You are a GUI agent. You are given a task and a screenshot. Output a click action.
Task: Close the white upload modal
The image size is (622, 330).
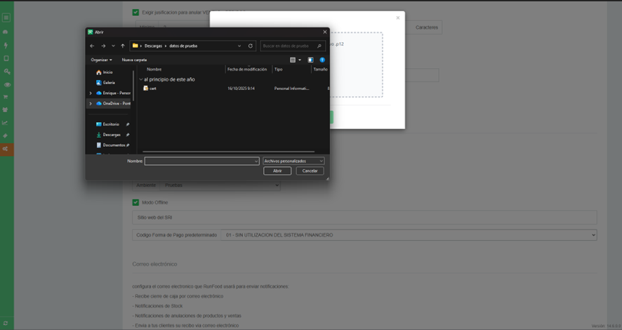pos(398,18)
